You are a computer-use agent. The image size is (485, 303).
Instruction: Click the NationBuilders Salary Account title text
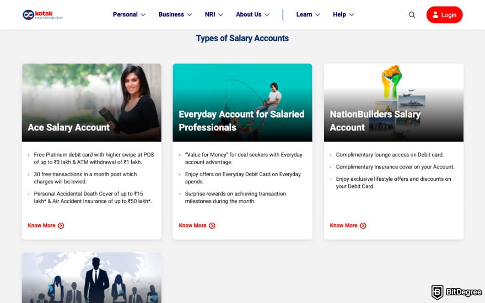pos(375,121)
